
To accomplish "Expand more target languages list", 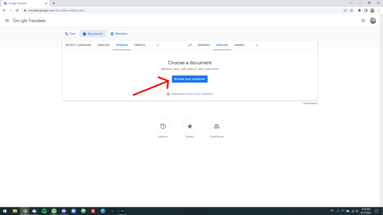I will click(257, 45).
